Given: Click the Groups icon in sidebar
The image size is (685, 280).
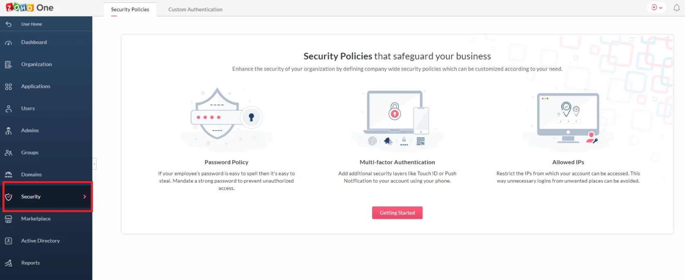Looking at the screenshot, I should point(9,152).
